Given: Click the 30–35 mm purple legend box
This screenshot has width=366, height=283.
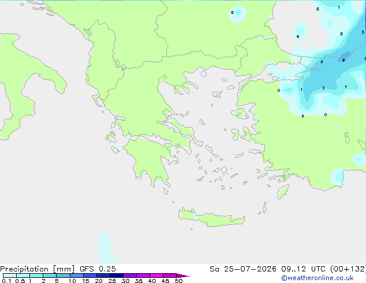Looking at the screenshot, I should [x=130, y=275].
